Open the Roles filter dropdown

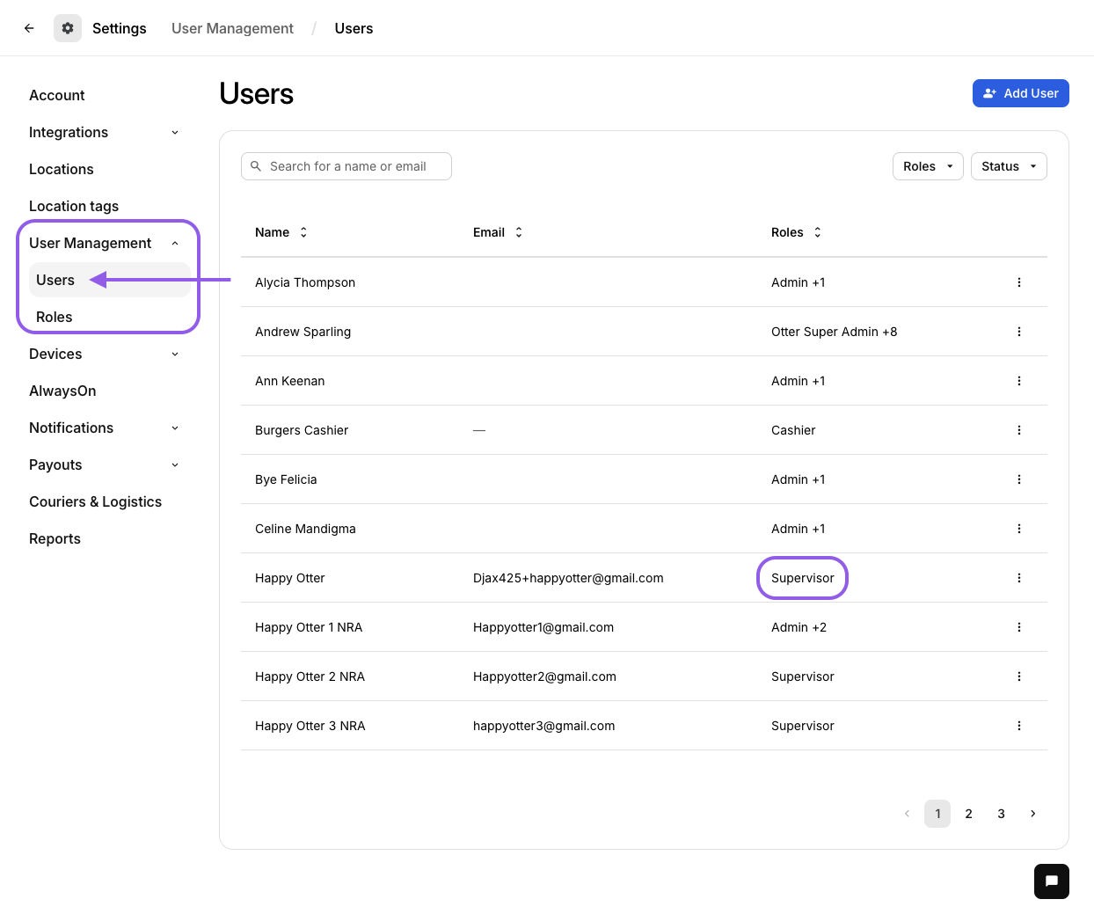coord(928,166)
